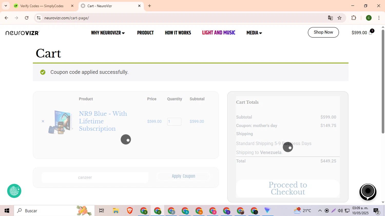Viewport: 385px width, 216px height.
Task: View site information icon in address bar
Action: (x=39, y=18)
